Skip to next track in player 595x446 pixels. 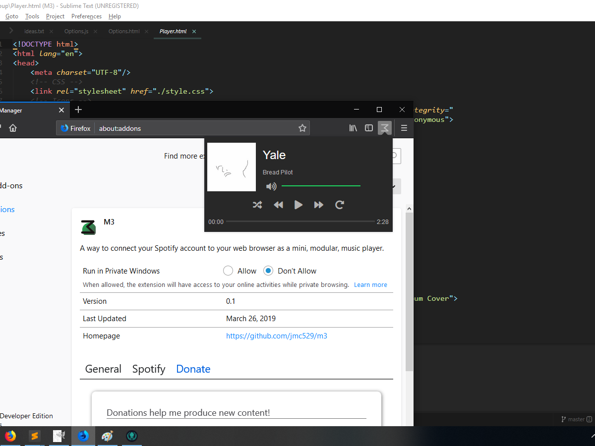(319, 205)
